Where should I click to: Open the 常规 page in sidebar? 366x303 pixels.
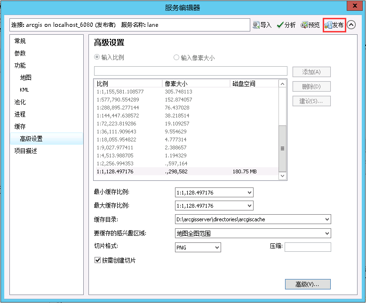[20, 41]
